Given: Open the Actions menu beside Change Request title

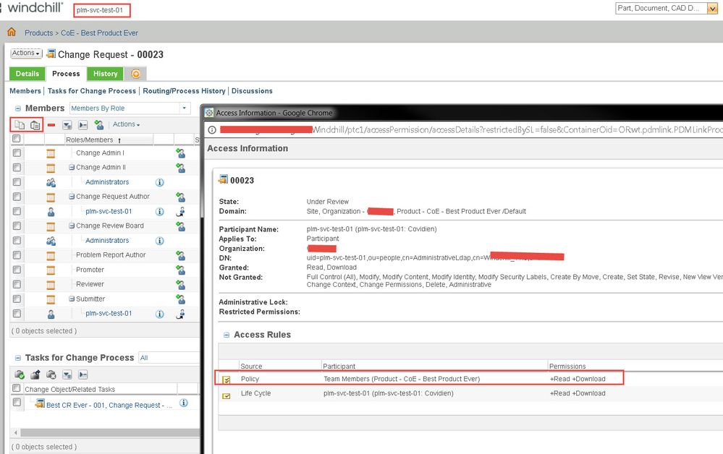Looking at the screenshot, I should (x=25, y=53).
